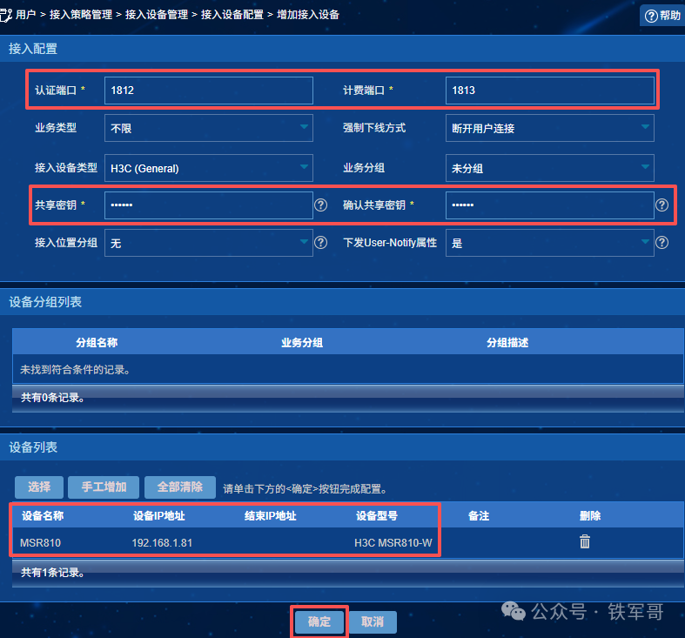Confirm configuration with 确定 button

[319, 621]
